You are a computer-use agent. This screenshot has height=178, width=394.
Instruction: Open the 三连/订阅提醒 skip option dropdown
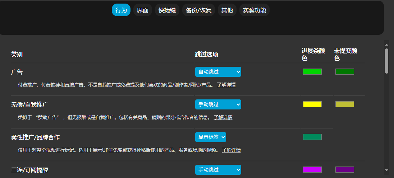(218, 169)
